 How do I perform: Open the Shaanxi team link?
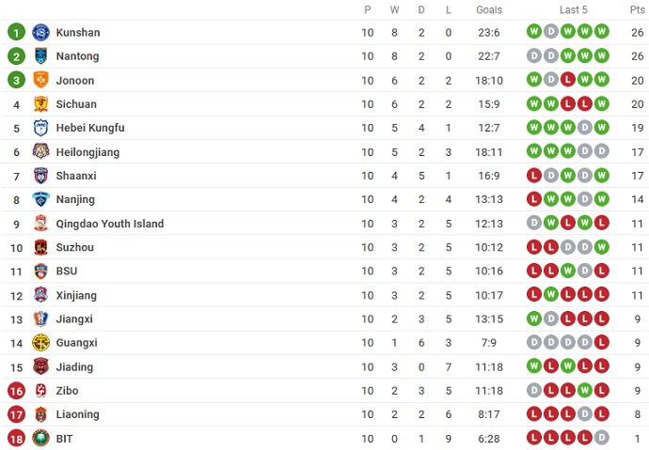point(76,176)
